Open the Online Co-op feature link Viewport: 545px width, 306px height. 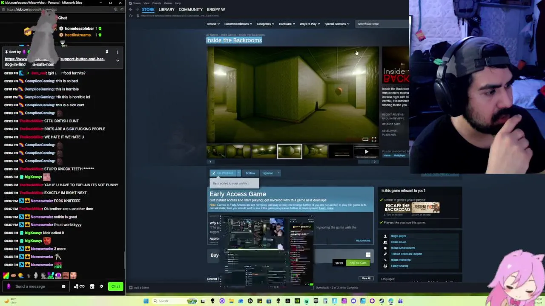coord(399,242)
